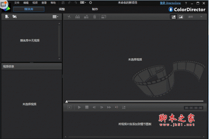Viewport: 209px width, 139px height.
Task: Click the import media file icon
Action: point(7,17)
